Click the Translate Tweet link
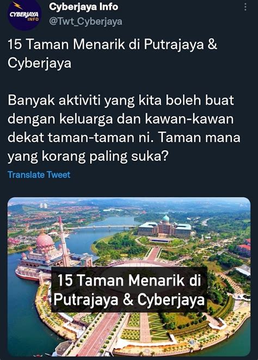The image size is (258, 360). 39,175
